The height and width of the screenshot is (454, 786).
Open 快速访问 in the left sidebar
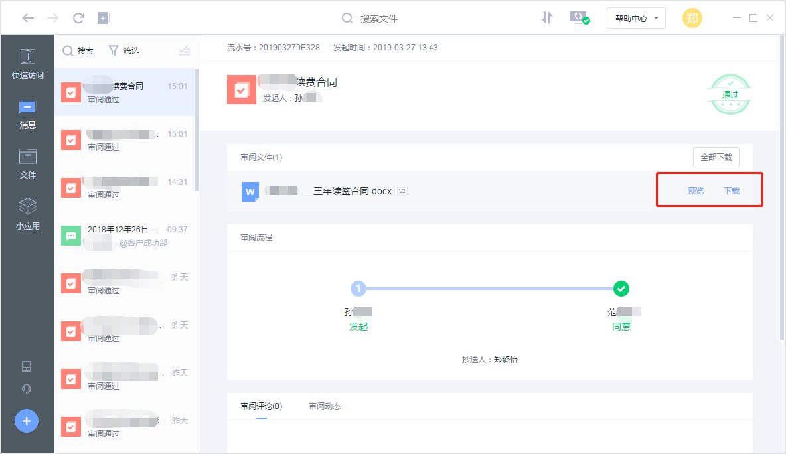[x=27, y=64]
